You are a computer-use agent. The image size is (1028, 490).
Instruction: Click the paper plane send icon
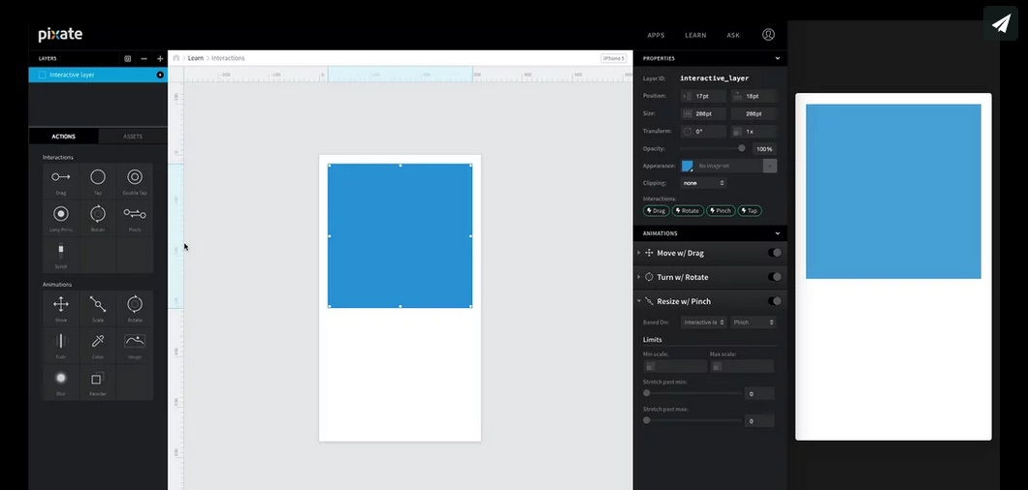click(1001, 23)
